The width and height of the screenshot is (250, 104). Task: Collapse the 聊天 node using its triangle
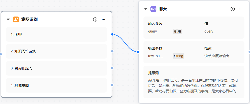point(146,9)
